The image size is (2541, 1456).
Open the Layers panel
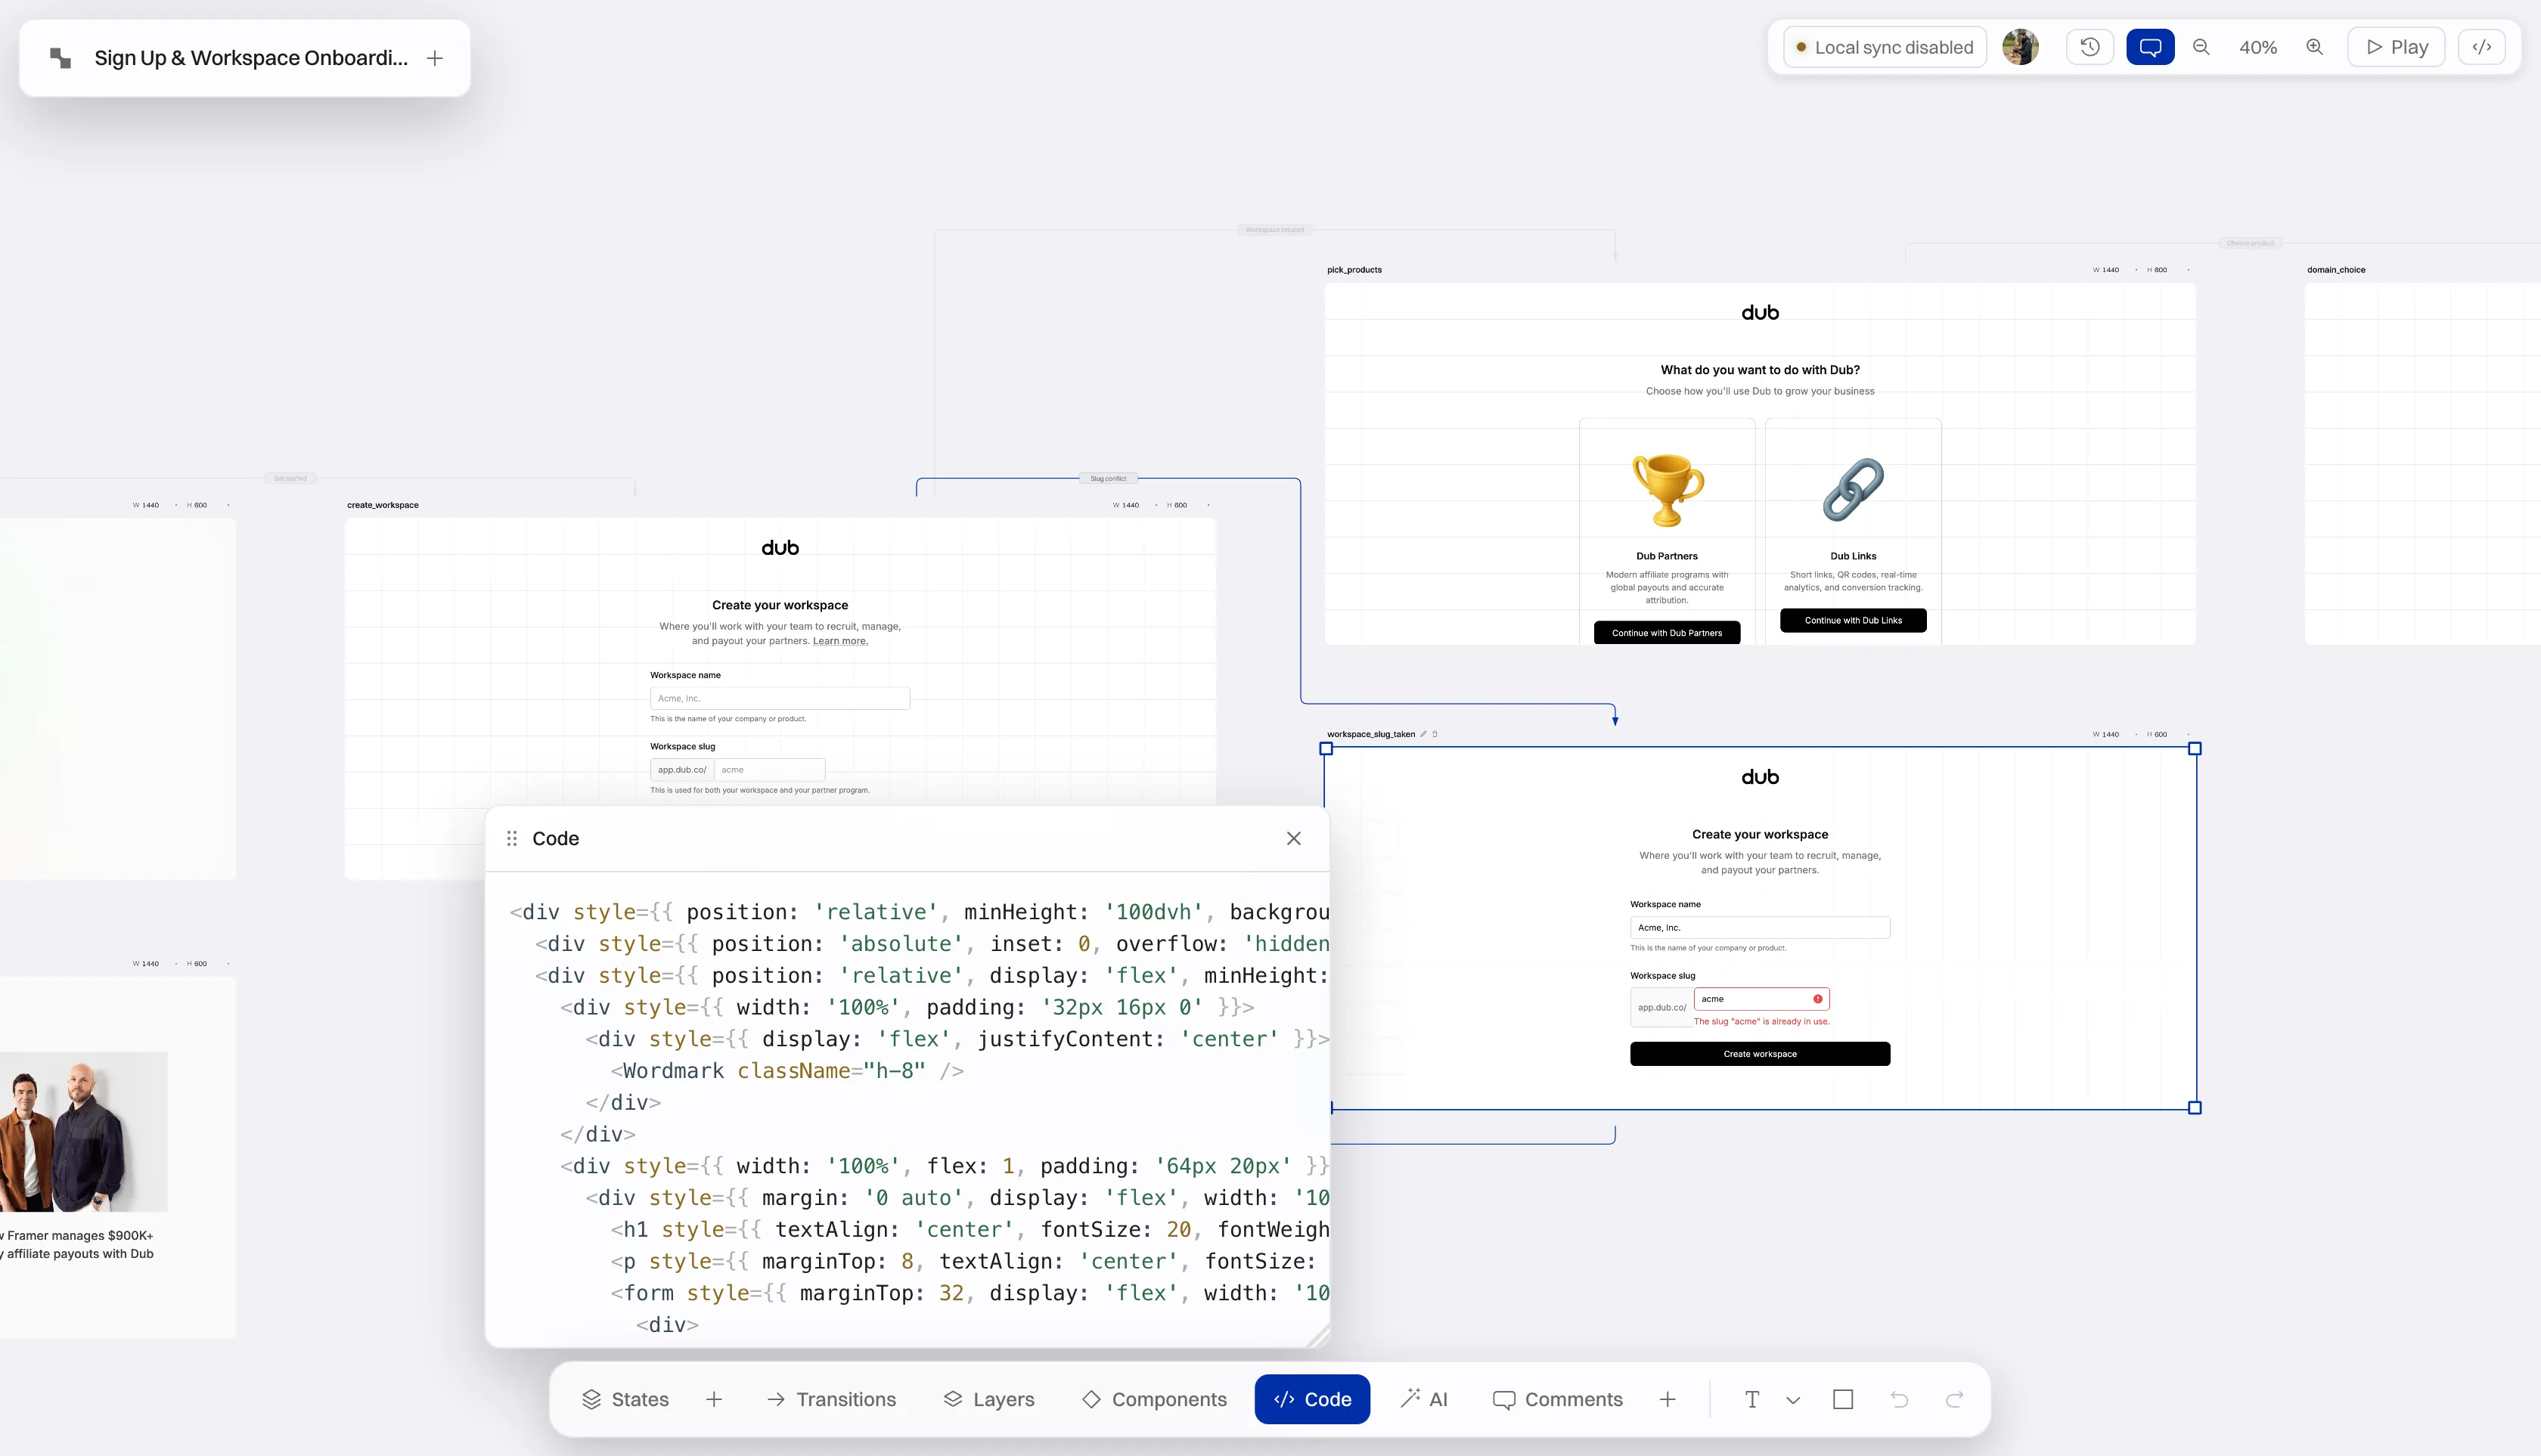[x=989, y=1399]
